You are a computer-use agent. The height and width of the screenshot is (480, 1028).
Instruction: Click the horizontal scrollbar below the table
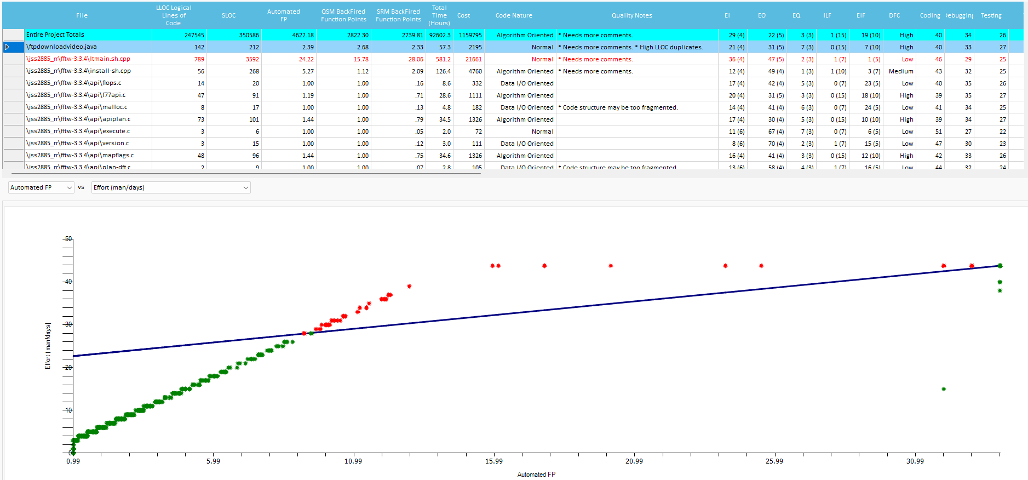(241, 174)
